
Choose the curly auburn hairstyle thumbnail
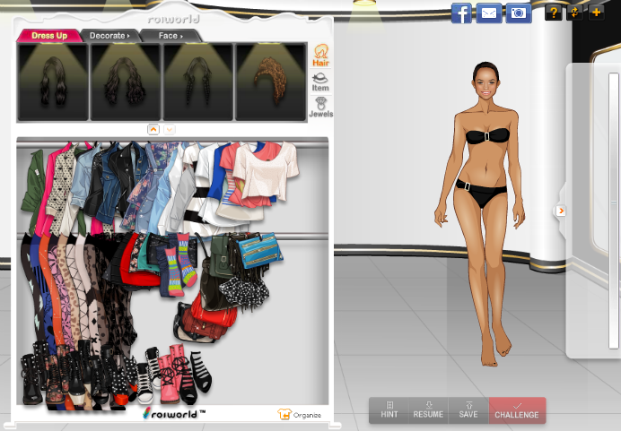pyautogui.click(x=271, y=82)
